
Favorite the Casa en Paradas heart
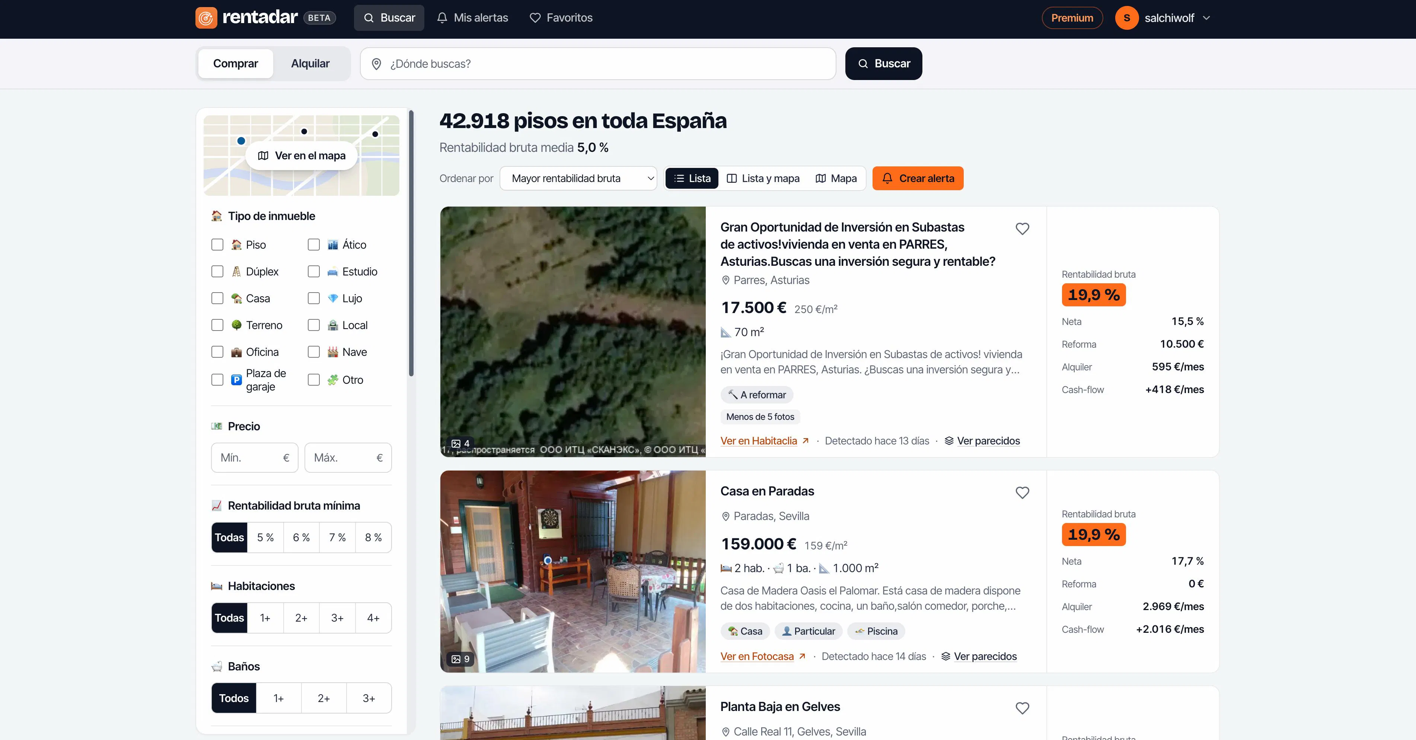(1022, 492)
